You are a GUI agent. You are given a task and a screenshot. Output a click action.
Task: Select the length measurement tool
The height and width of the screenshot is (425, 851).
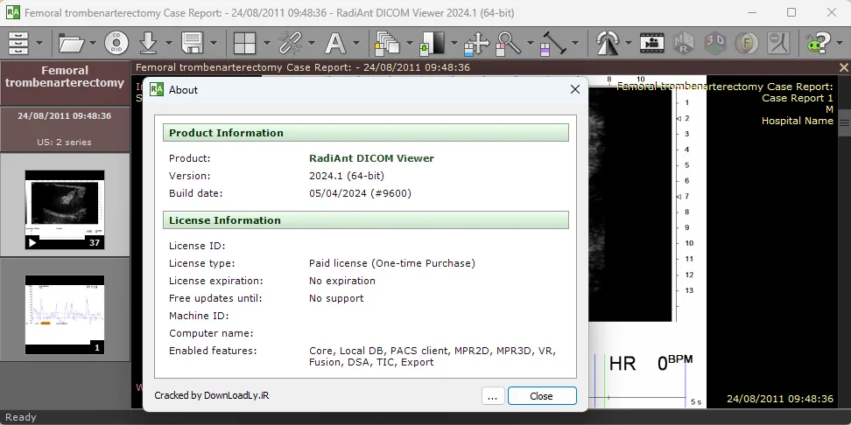tap(553, 43)
